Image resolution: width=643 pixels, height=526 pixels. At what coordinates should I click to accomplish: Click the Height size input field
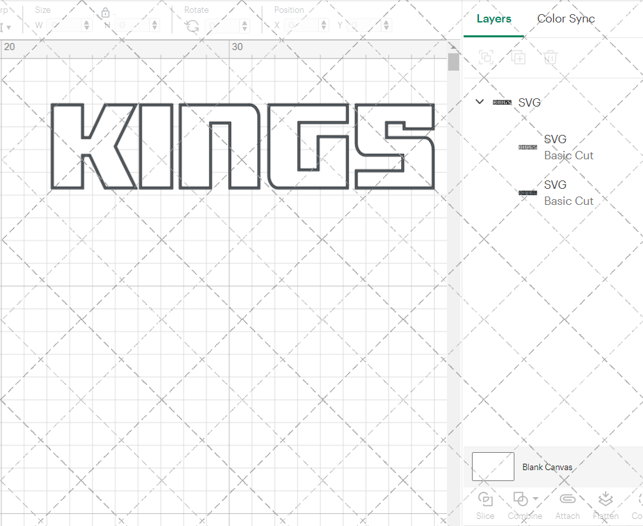click(133, 26)
